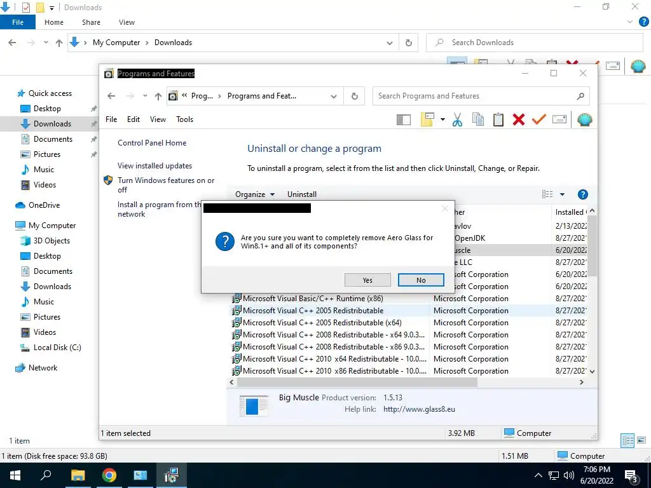Open the File tab in Downloads window
This screenshot has width=651, height=488.
click(x=17, y=22)
